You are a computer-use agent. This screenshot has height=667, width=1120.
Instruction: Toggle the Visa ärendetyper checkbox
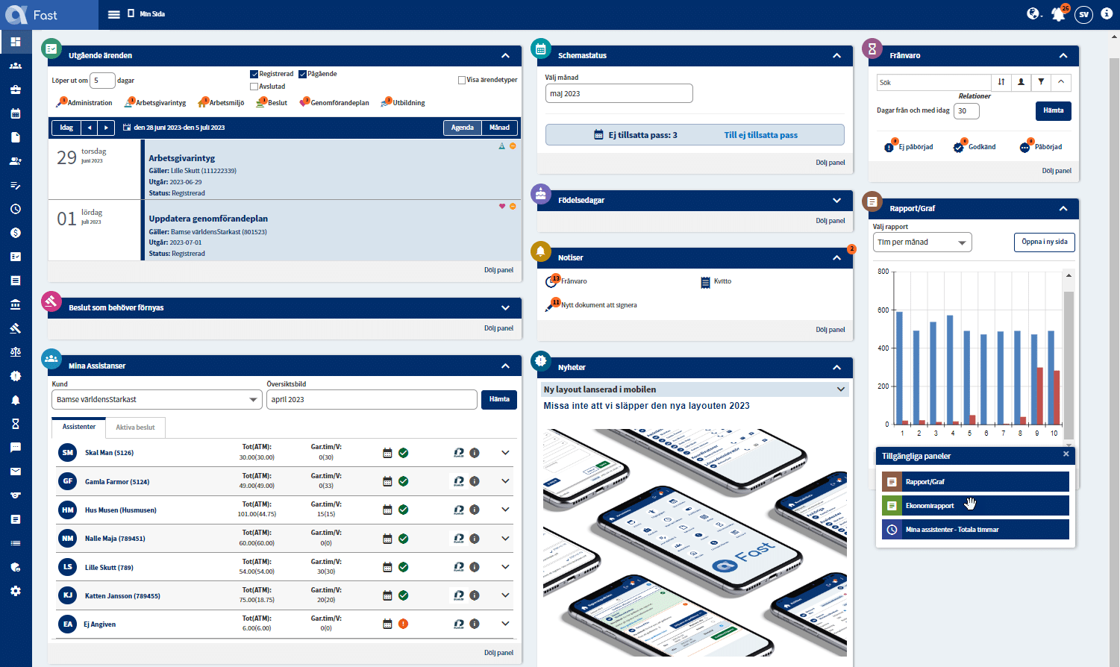click(x=462, y=80)
